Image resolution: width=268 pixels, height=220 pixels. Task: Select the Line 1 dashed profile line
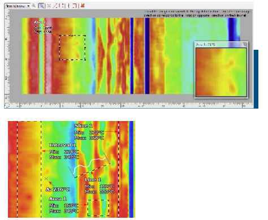(92, 171)
